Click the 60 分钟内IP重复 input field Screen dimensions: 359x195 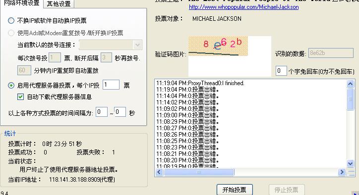24,70
